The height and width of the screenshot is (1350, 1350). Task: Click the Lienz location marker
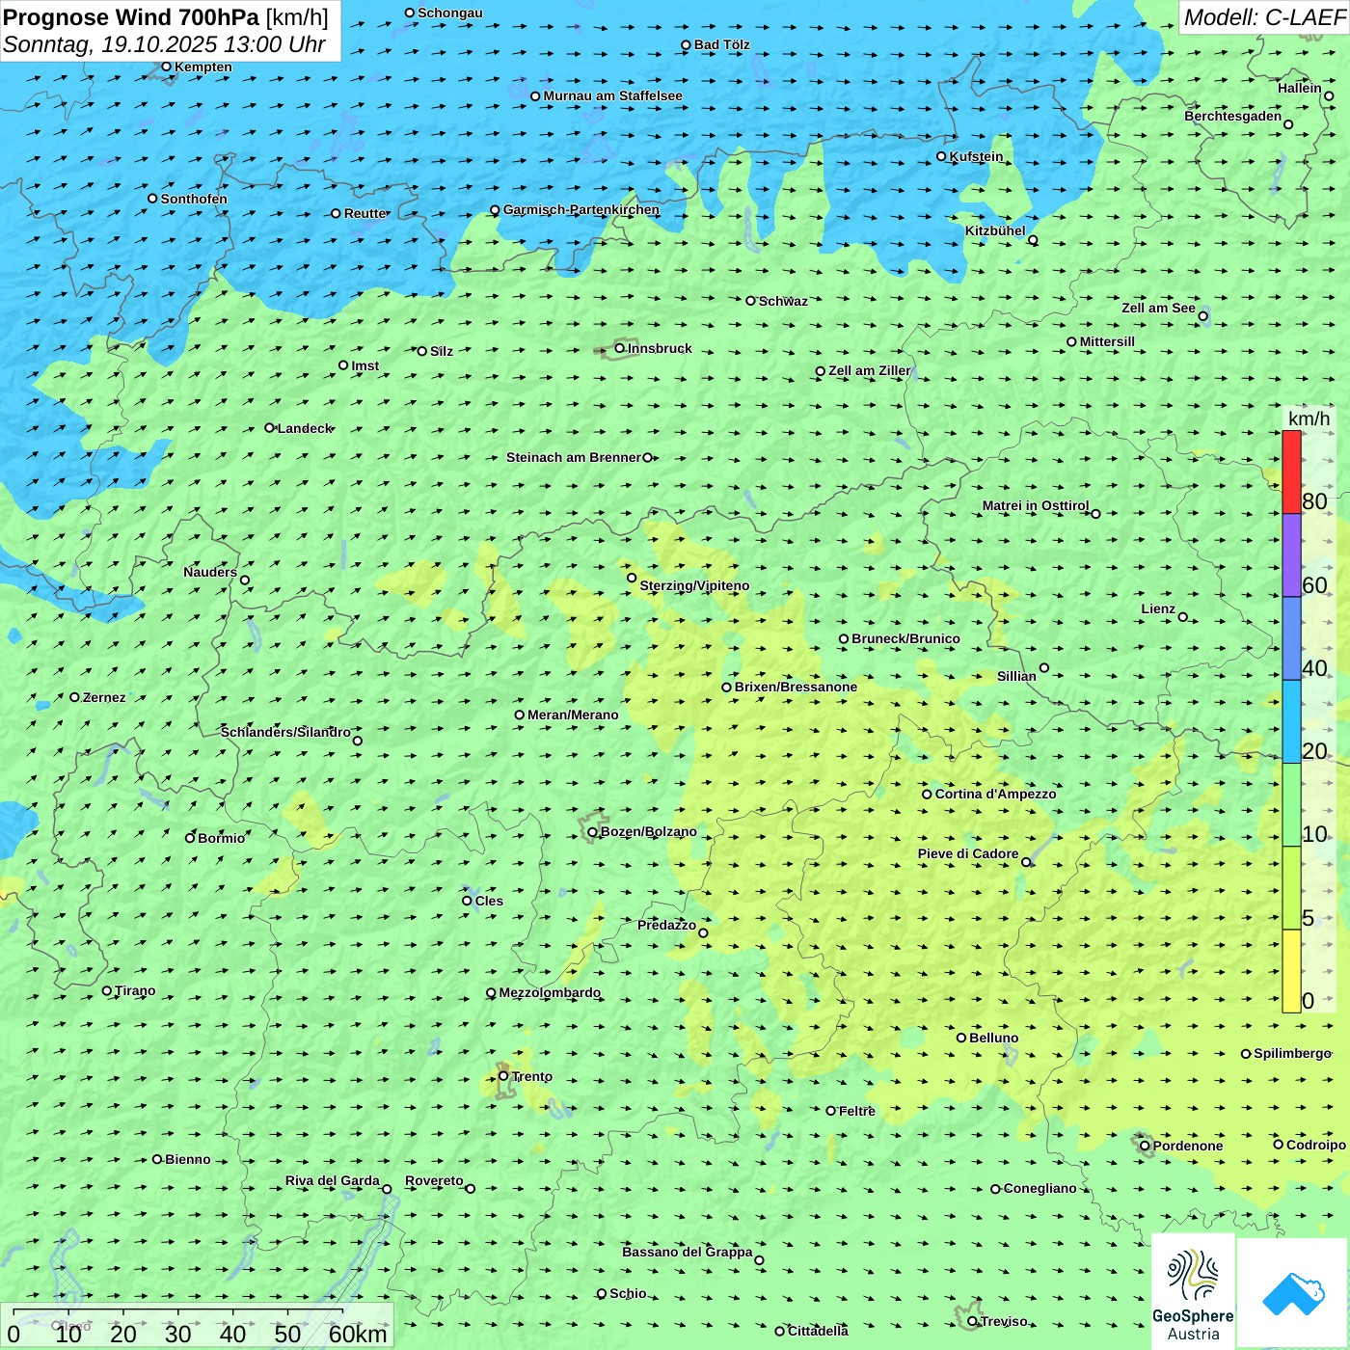pos(1183,617)
